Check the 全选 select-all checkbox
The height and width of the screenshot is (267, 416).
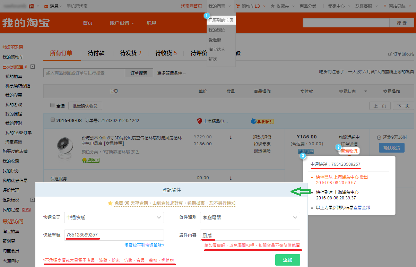[52, 105]
